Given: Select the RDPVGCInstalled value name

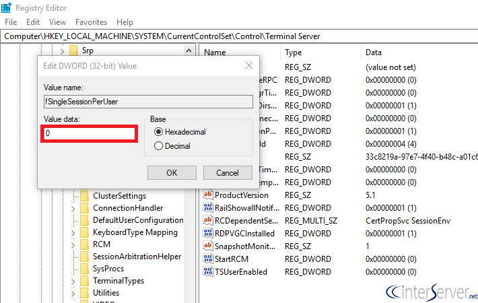Looking at the screenshot, I should (244, 234).
